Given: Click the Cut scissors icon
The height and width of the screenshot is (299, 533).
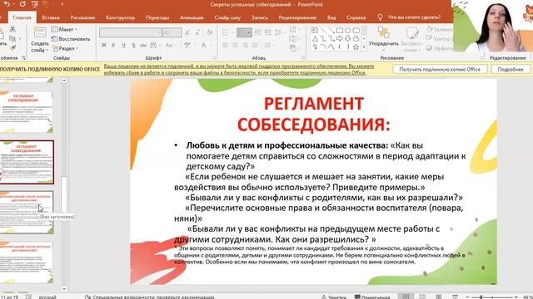Looking at the screenshot, I should point(12,29).
